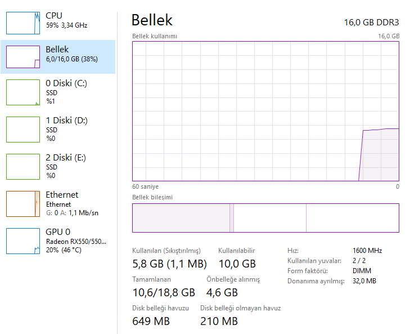This screenshot has width=410, height=334.
Task: Click the 1 Diski (D:) graph thumbnail
Action: pyautogui.click(x=23, y=130)
